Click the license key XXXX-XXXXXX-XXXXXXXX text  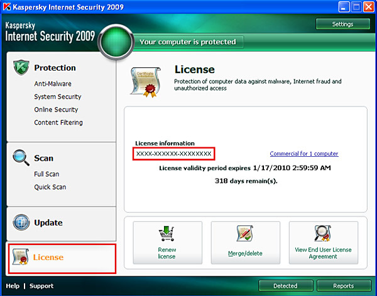pos(173,154)
